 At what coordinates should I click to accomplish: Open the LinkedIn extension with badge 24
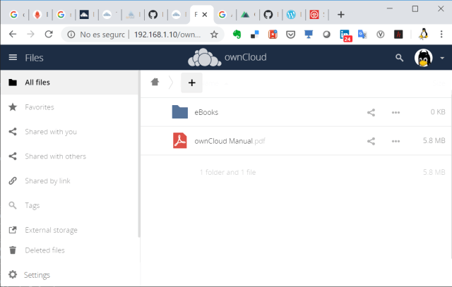[345, 35]
